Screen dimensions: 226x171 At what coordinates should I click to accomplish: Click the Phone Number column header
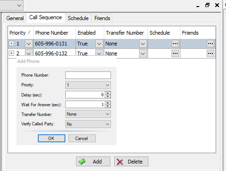tap(55, 33)
